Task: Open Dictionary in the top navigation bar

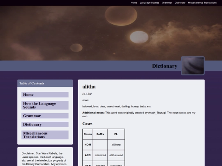Action: coord(180,3)
